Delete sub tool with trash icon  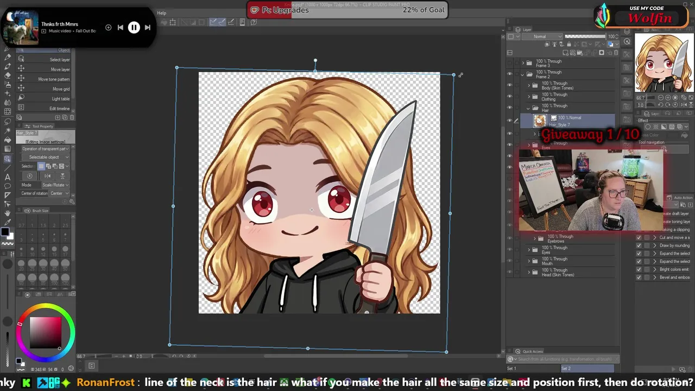[x=72, y=117]
